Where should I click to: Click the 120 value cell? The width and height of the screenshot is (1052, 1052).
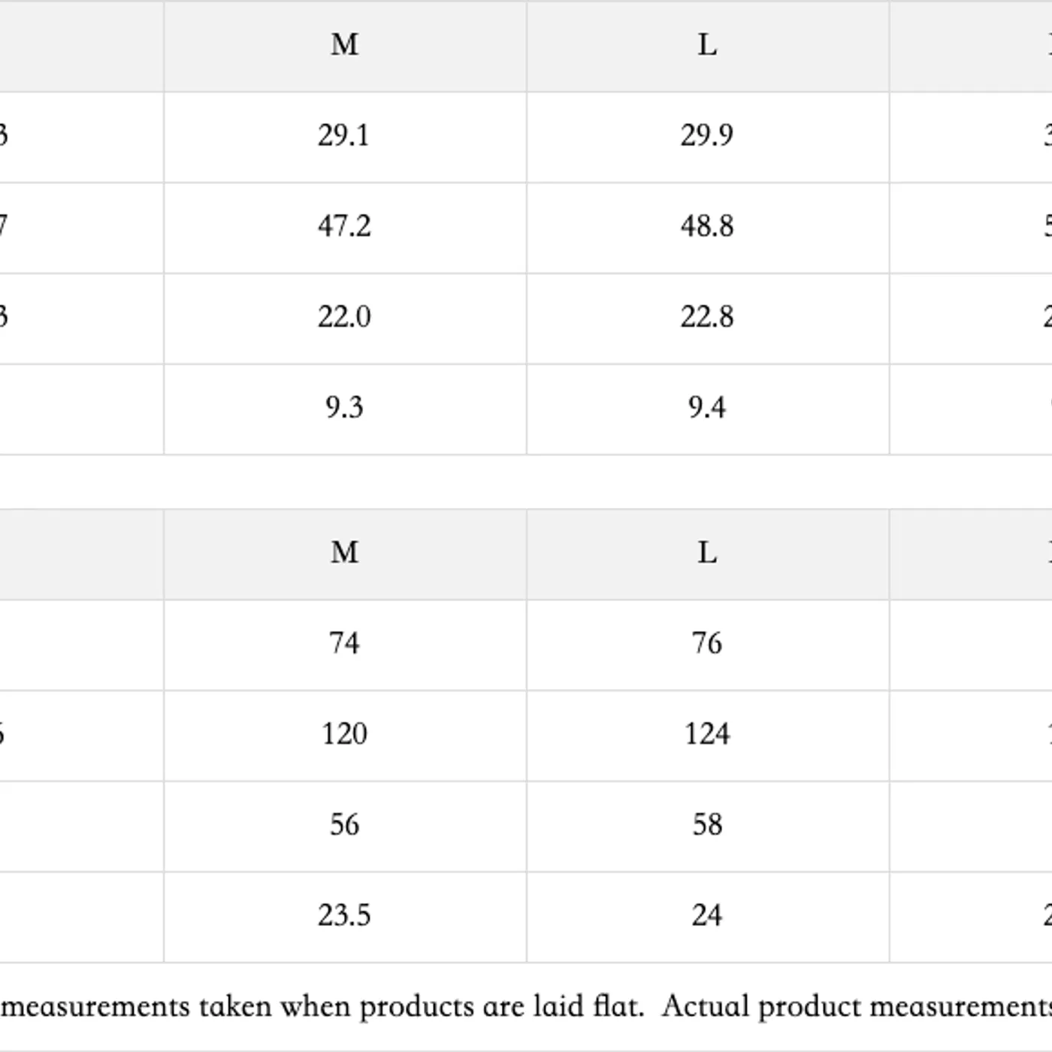(344, 735)
